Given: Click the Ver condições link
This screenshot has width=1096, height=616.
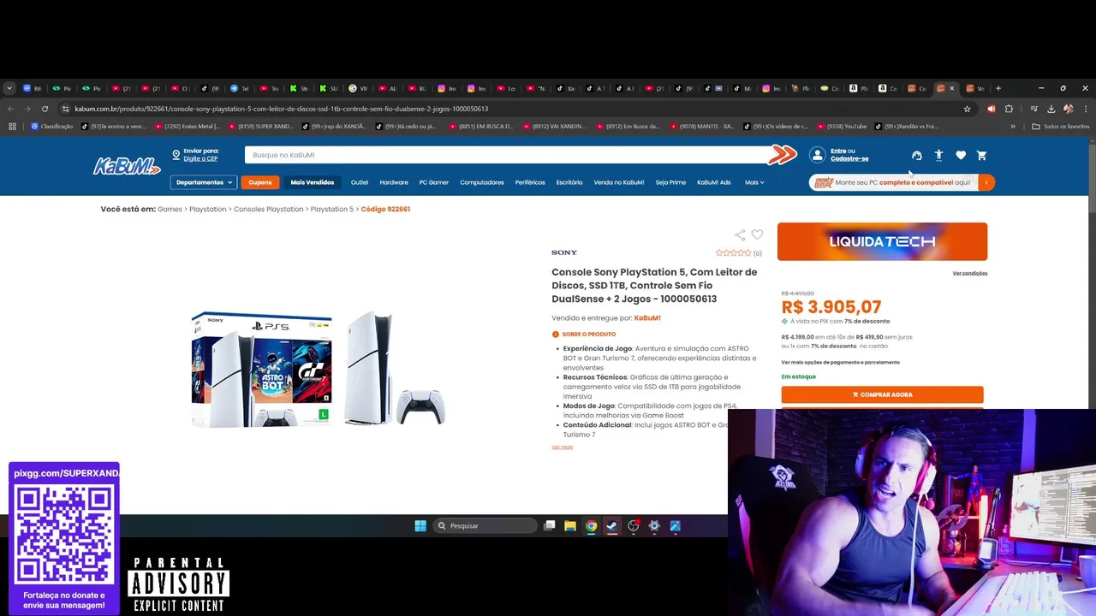Looking at the screenshot, I should (x=970, y=273).
